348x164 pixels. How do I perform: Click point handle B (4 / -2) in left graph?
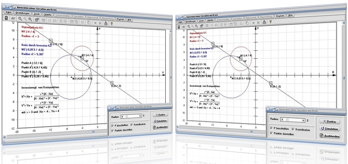tap(112, 83)
